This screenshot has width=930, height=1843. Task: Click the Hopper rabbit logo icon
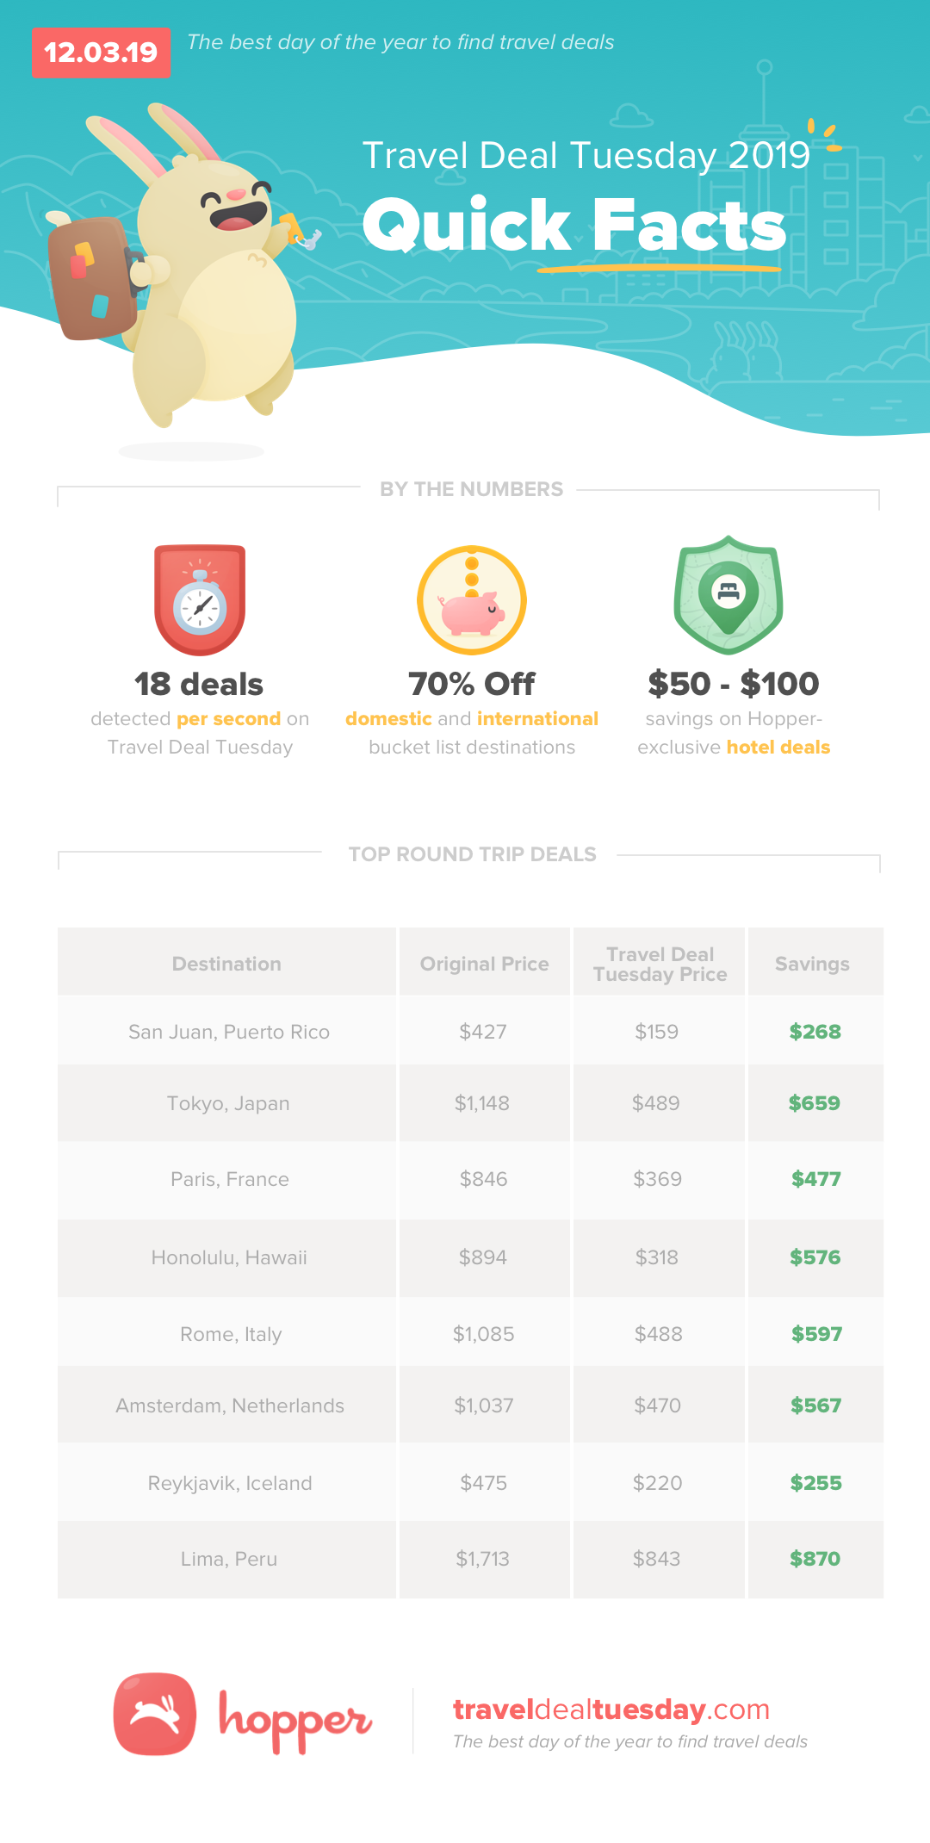click(x=155, y=1714)
